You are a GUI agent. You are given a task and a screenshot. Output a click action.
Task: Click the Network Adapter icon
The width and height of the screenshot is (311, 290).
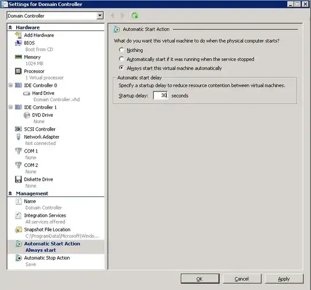click(x=18, y=137)
